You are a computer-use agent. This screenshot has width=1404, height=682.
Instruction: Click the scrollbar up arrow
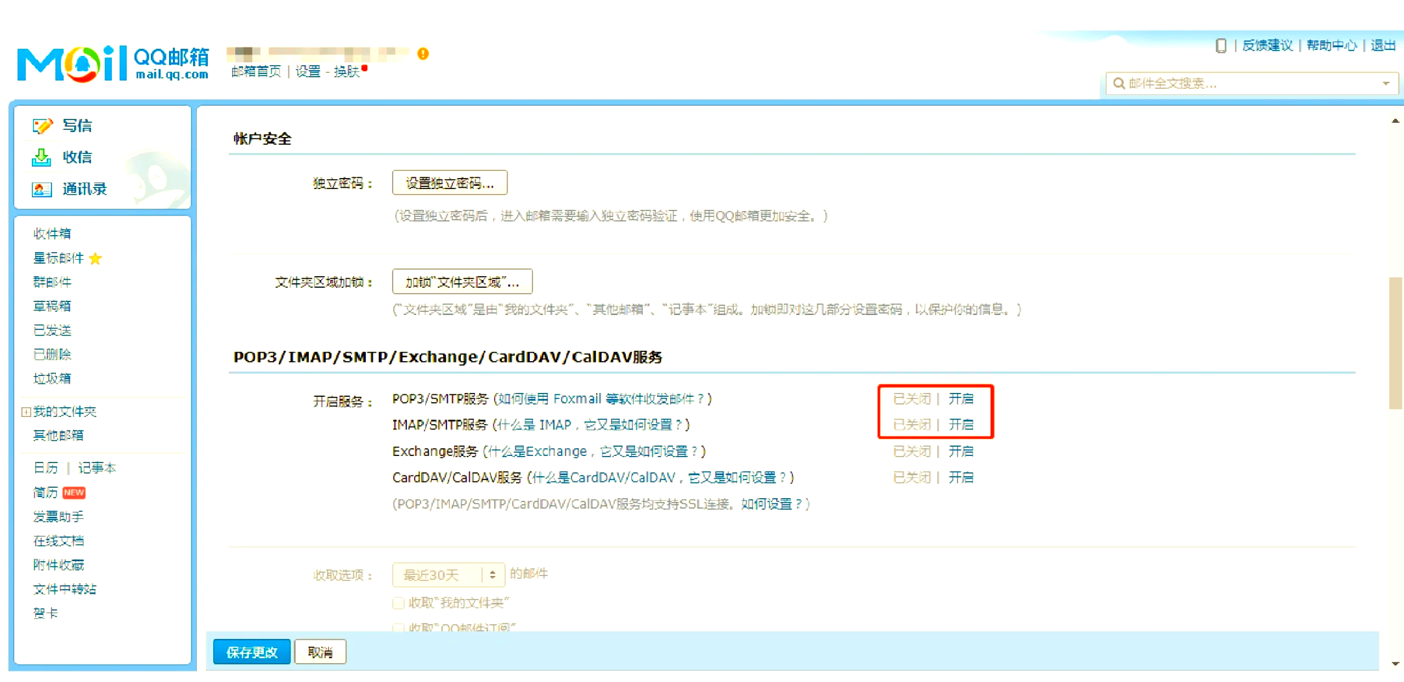coord(1396,121)
